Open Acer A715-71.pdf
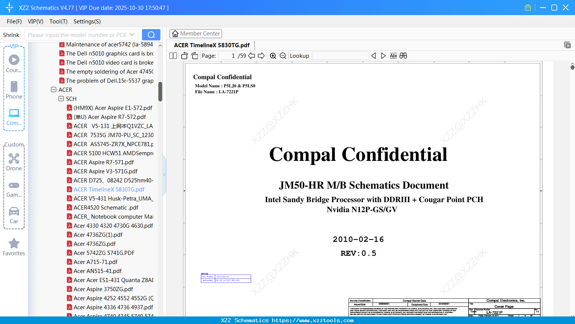This screenshot has width=575, height=324. click(96, 262)
